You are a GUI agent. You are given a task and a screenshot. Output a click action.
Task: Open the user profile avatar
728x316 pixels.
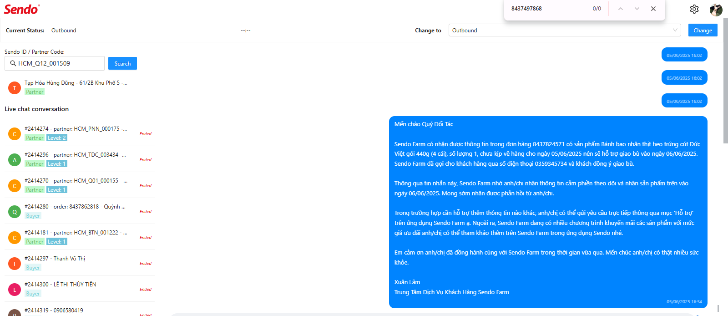point(716,10)
